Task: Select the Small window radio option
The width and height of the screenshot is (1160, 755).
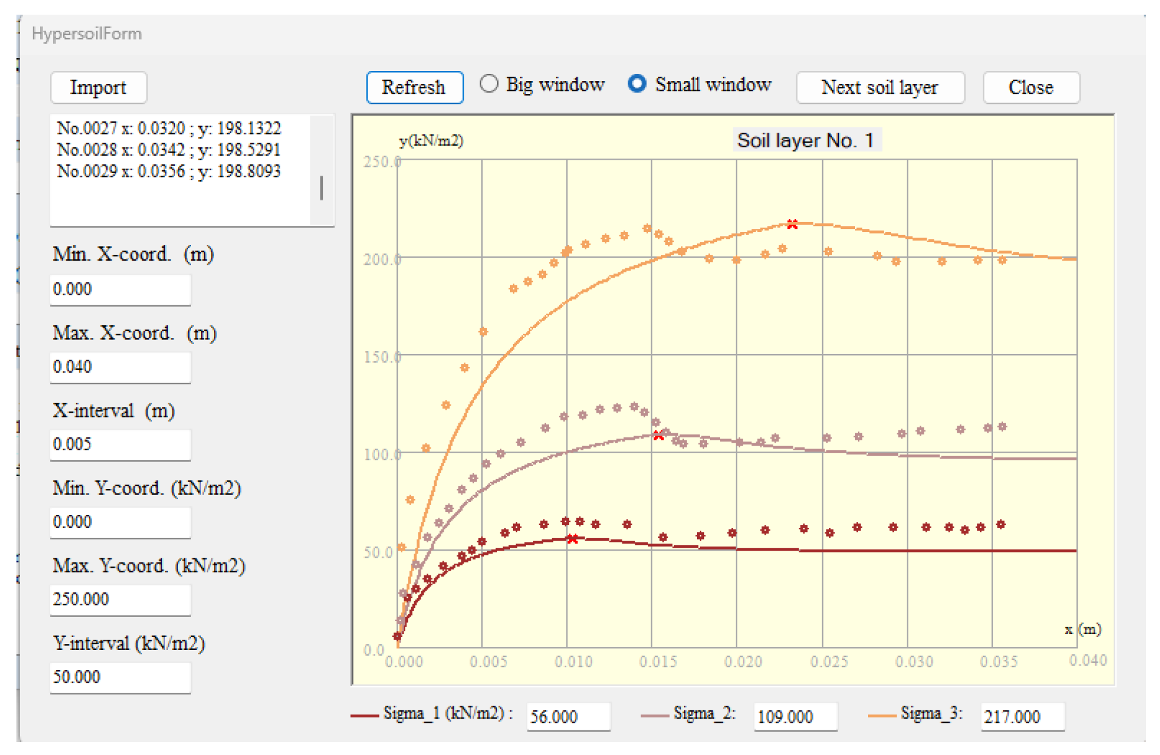Action: point(637,84)
